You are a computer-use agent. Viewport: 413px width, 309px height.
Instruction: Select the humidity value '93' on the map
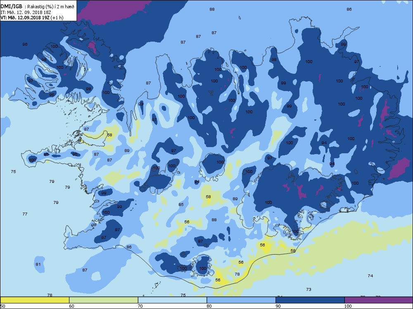[141, 104]
